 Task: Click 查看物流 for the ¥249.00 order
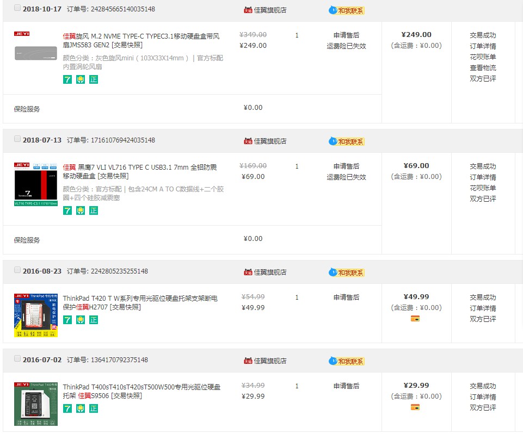tap(483, 67)
